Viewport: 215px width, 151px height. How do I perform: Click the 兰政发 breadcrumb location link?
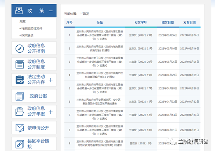[85, 14]
